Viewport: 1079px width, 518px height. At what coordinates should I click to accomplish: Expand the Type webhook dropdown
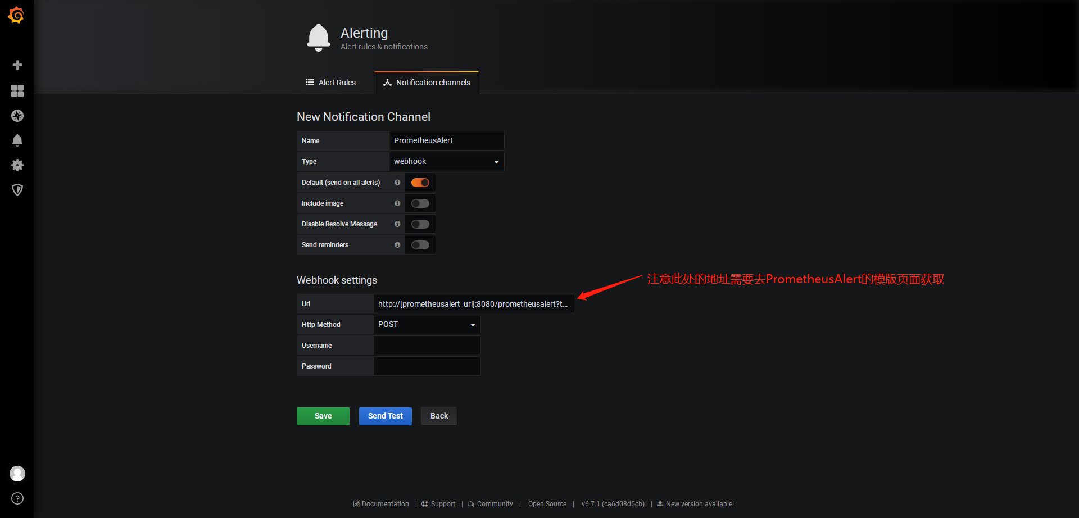point(446,162)
